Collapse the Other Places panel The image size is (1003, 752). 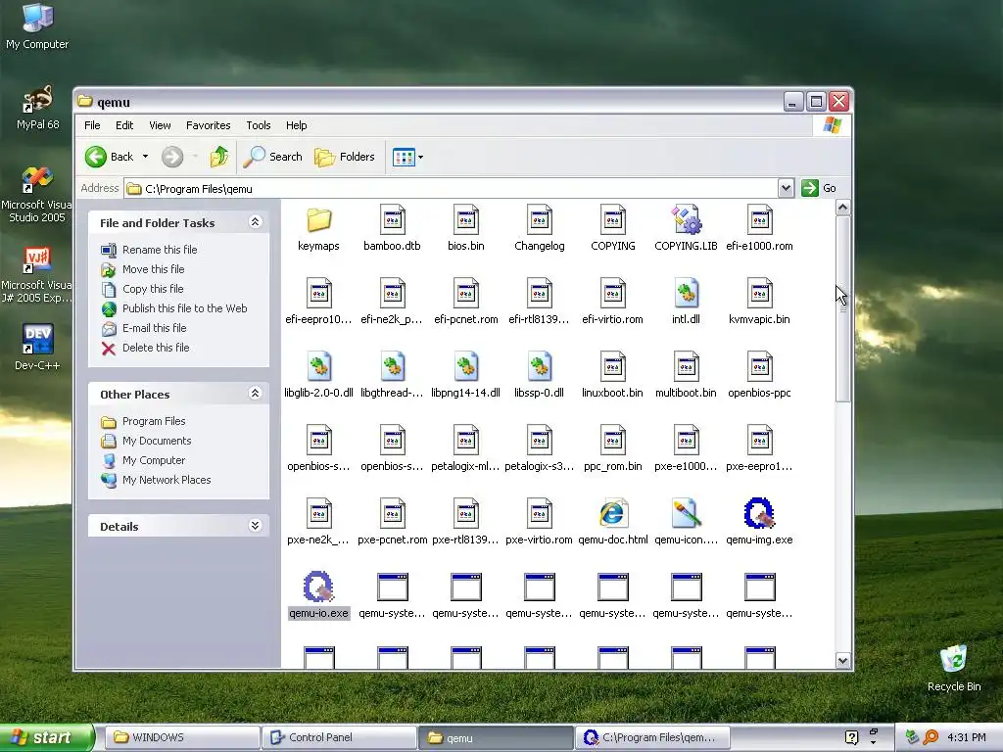pyautogui.click(x=255, y=394)
